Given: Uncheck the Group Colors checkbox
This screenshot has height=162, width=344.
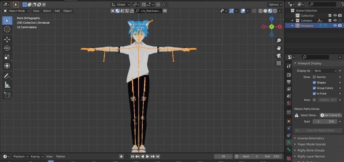Looking at the screenshot, I should 314,88.
